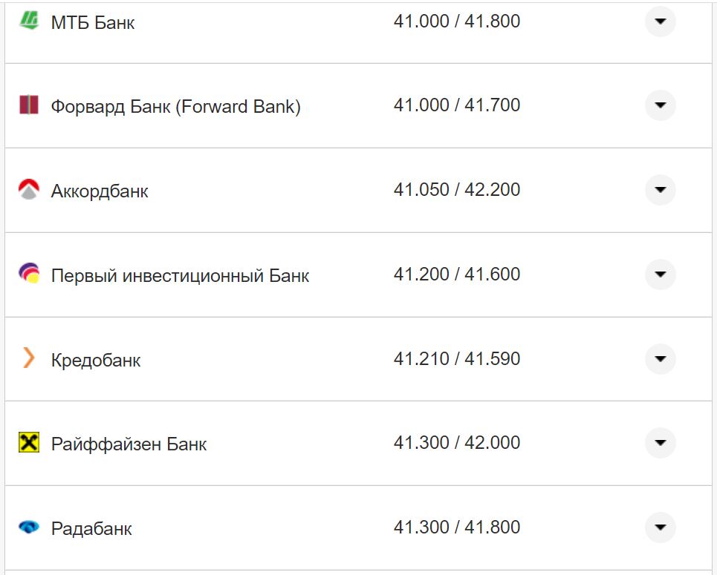Click Форвард Банк (Forward Bank) name
This screenshot has width=717, height=575.
175,107
